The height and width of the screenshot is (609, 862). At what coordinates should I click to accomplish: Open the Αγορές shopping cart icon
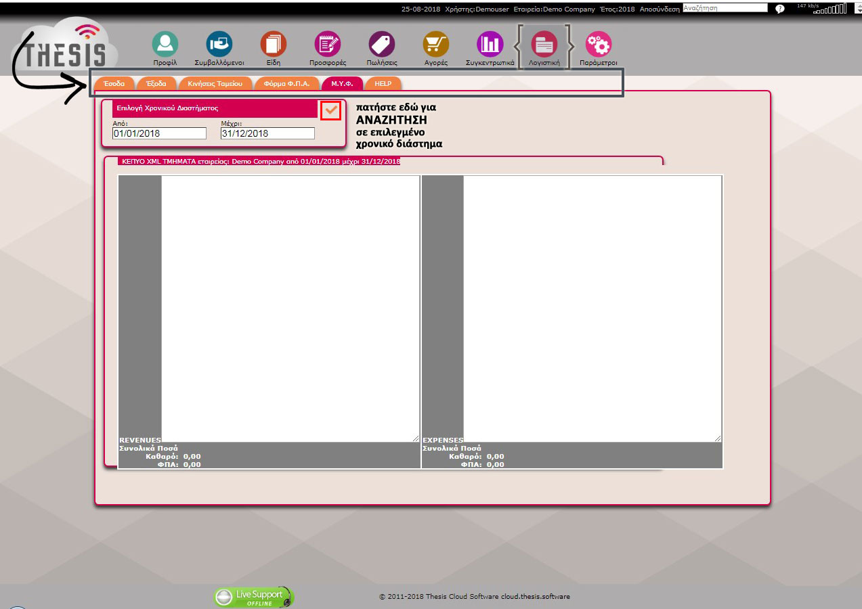(x=436, y=45)
